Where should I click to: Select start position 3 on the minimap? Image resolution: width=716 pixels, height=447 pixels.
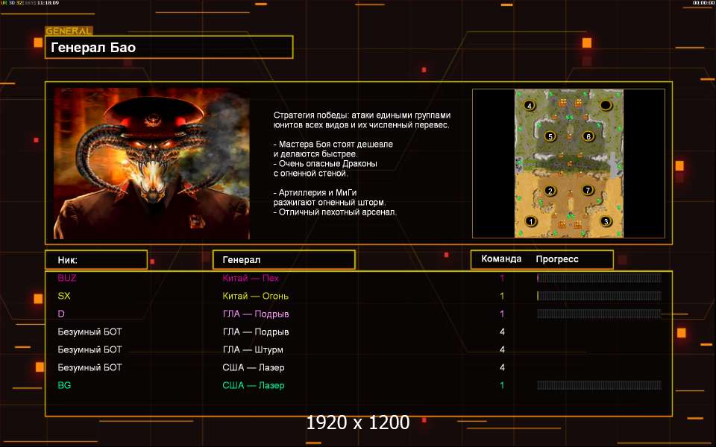pyautogui.click(x=606, y=221)
